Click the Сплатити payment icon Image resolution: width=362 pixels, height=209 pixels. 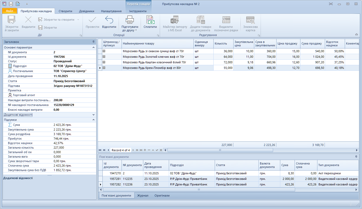150,20
